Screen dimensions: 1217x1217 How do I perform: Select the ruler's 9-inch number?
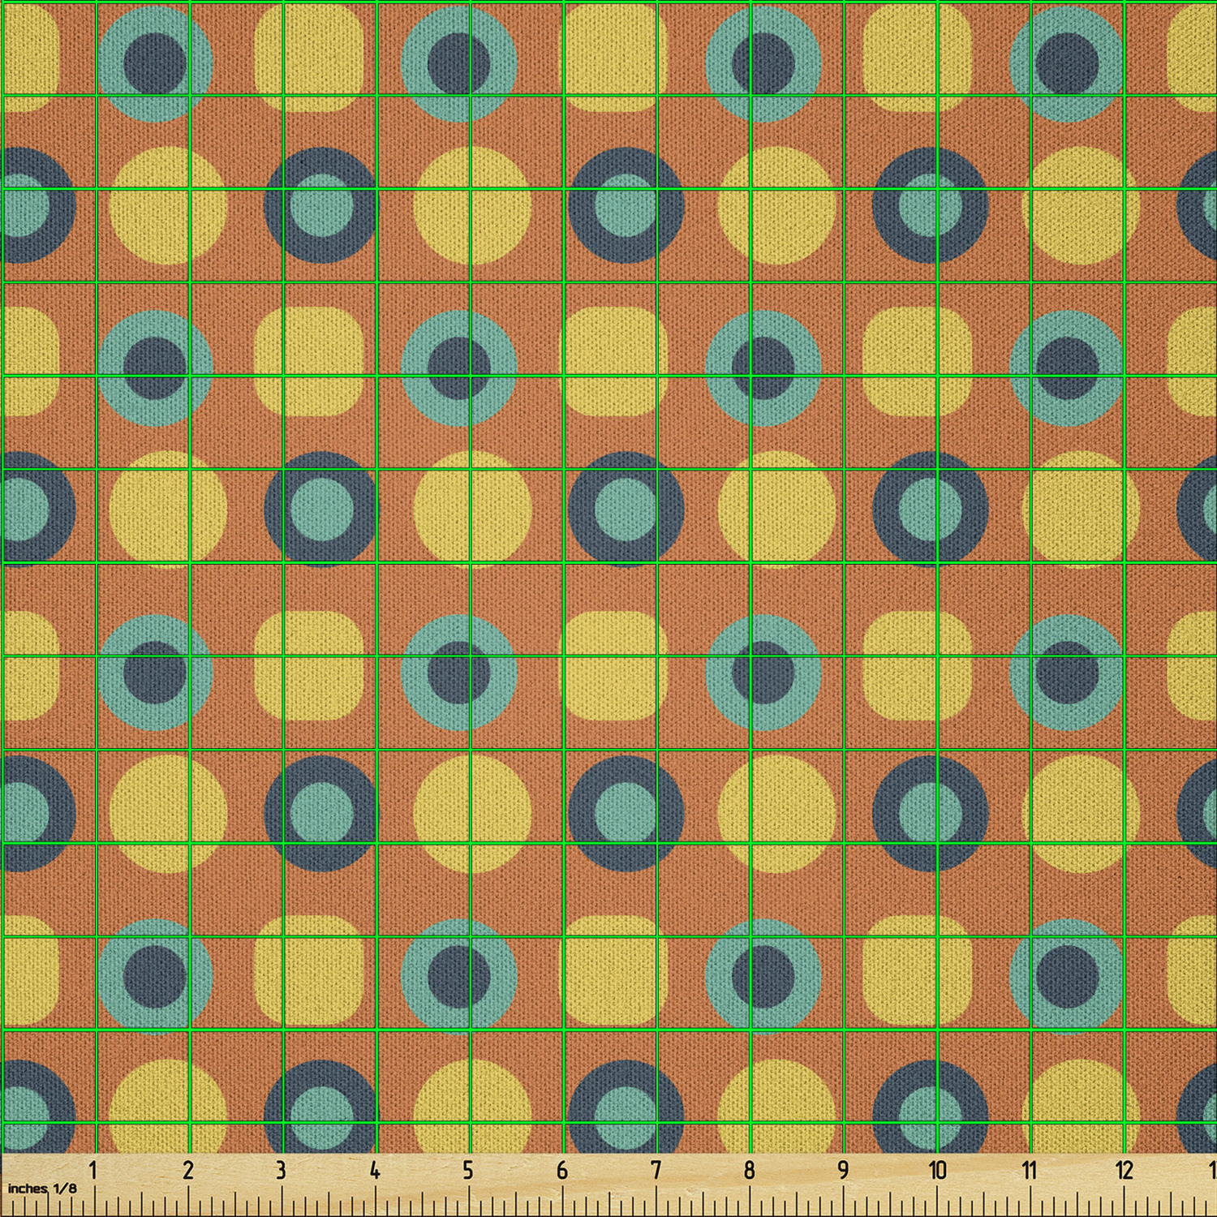pos(843,1170)
